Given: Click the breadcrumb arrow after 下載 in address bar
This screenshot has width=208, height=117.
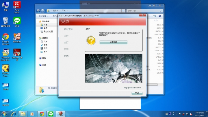Looking at the screenshot, I should (67, 11).
